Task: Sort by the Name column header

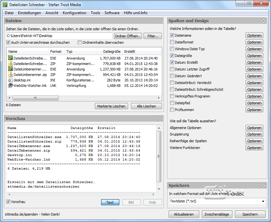Action: point(28,51)
